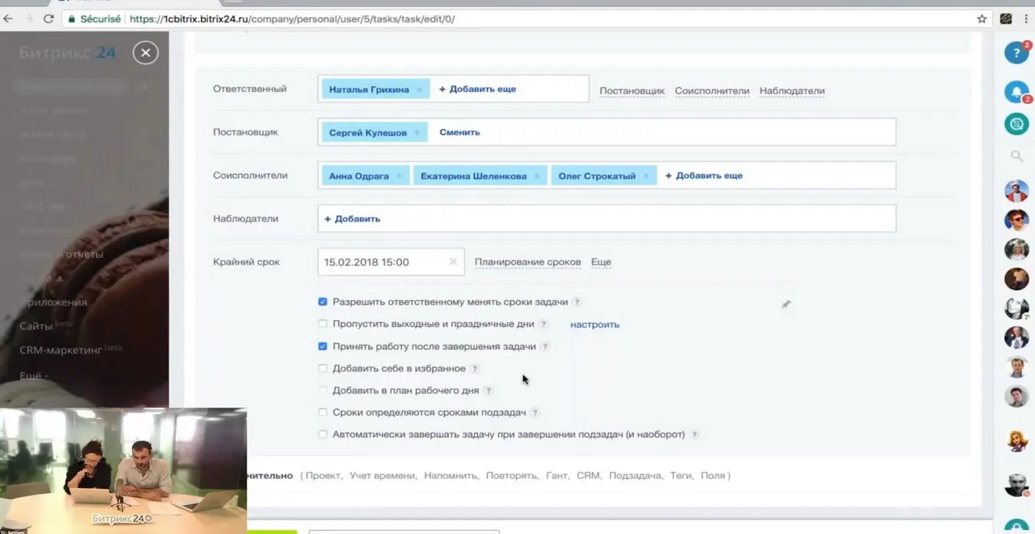Bookmark this page with star icon

click(981, 19)
